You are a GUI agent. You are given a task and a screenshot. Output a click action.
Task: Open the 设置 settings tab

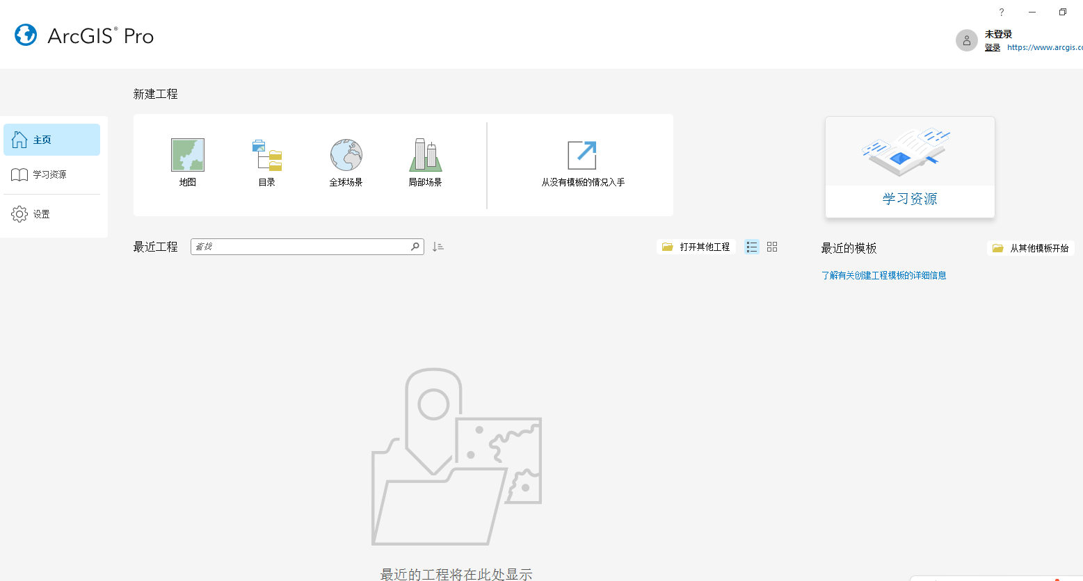coord(52,214)
